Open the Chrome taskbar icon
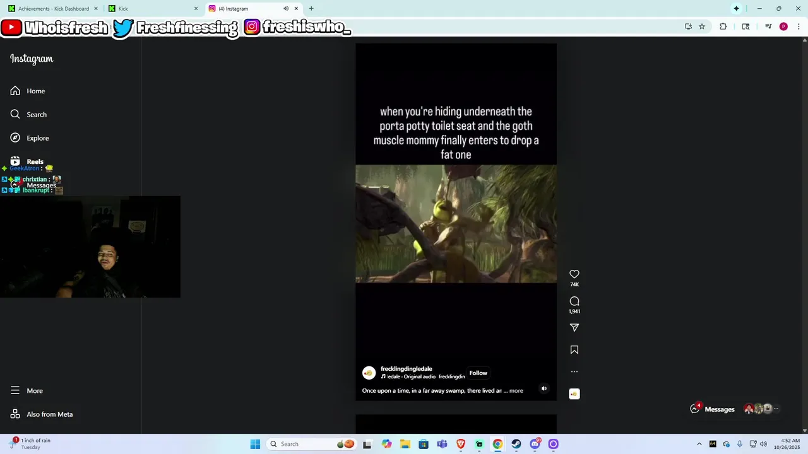 [497, 444]
